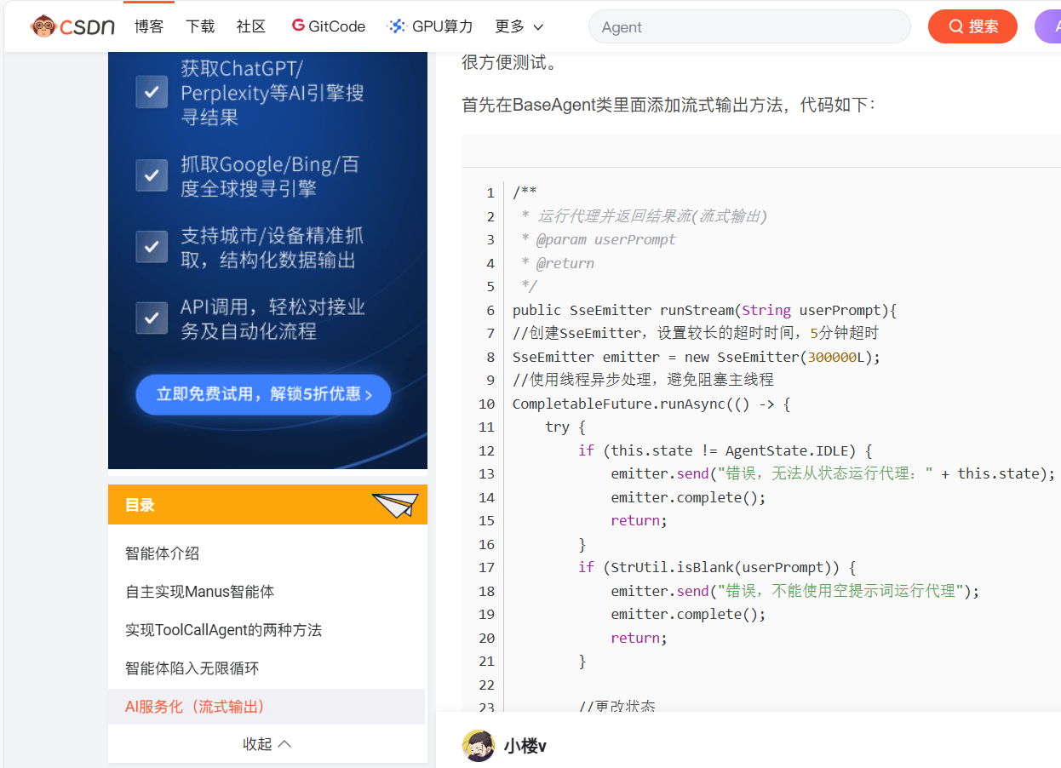Click code line 6 runStream declaration
Screen dimensions: 1061x768
[x=705, y=310]
